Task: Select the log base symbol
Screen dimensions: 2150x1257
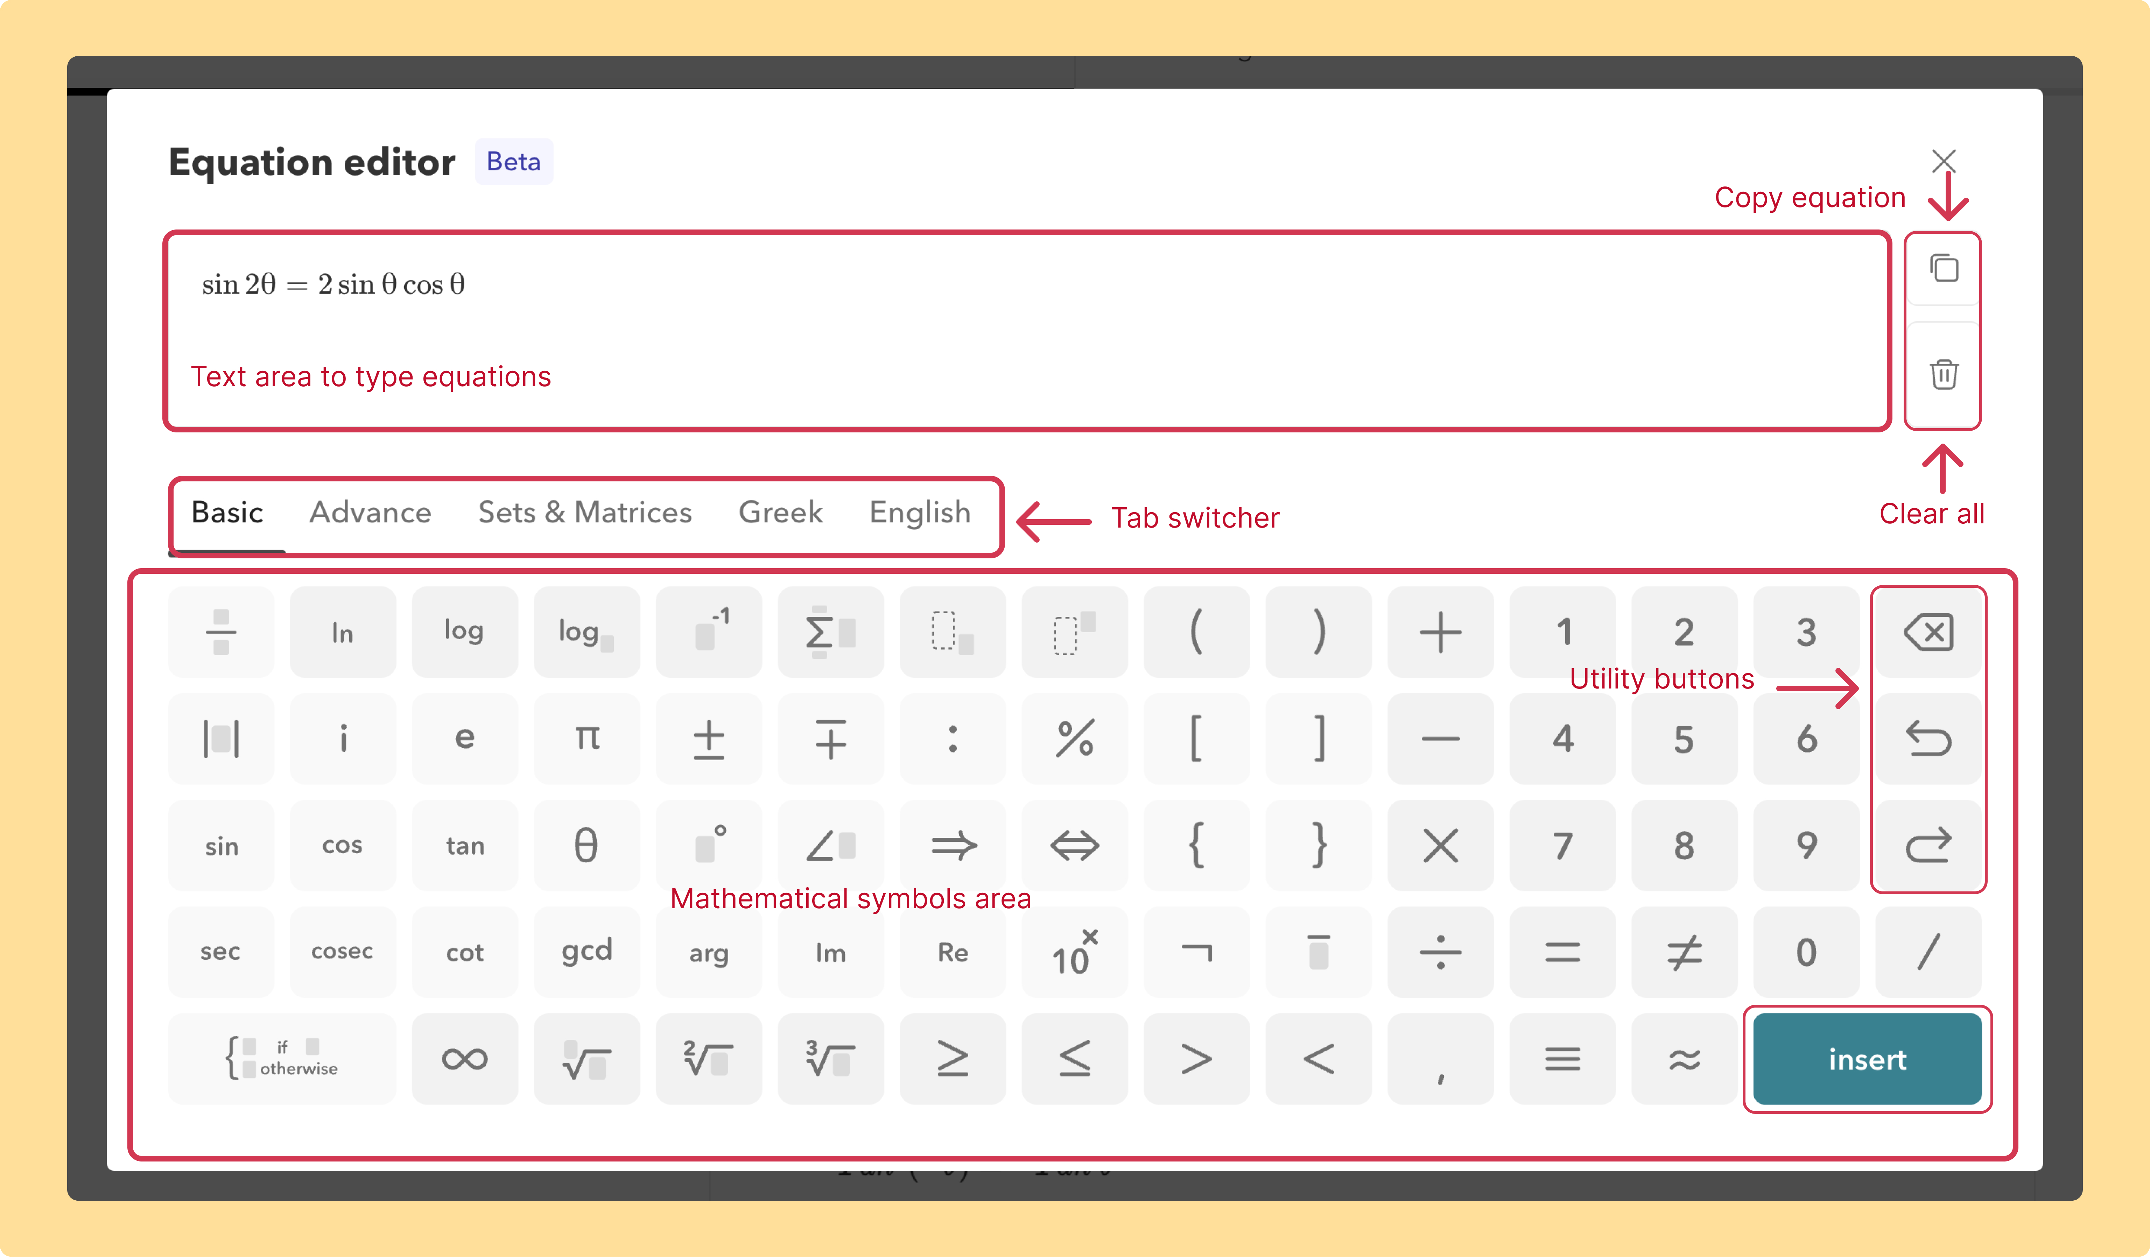Action: coord(587,632)
